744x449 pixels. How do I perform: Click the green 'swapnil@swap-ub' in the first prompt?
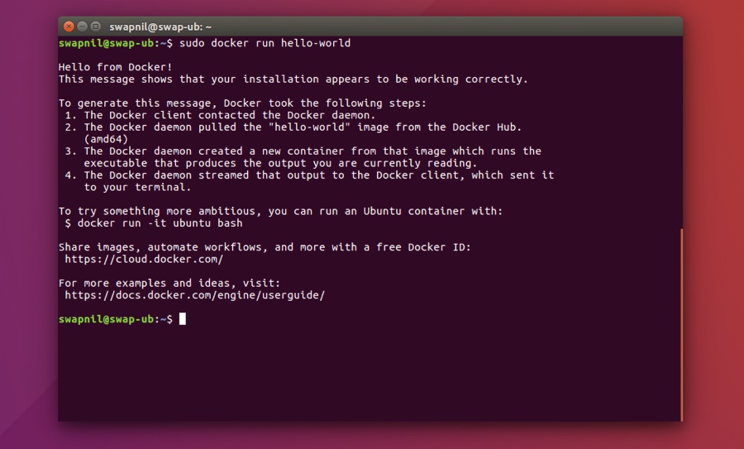pos(107,43)
